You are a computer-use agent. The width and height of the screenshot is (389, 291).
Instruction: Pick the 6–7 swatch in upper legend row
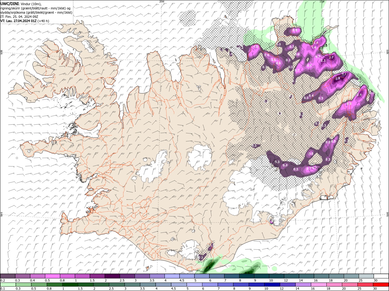click(216, 276)
